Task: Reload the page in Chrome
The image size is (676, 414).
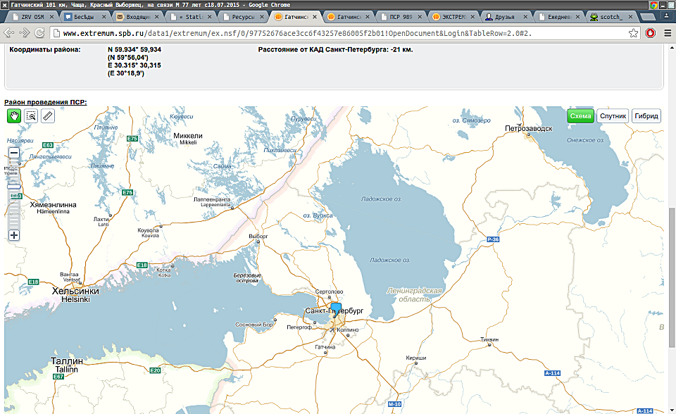Action: pyautogui.click(x=39, y=33)
